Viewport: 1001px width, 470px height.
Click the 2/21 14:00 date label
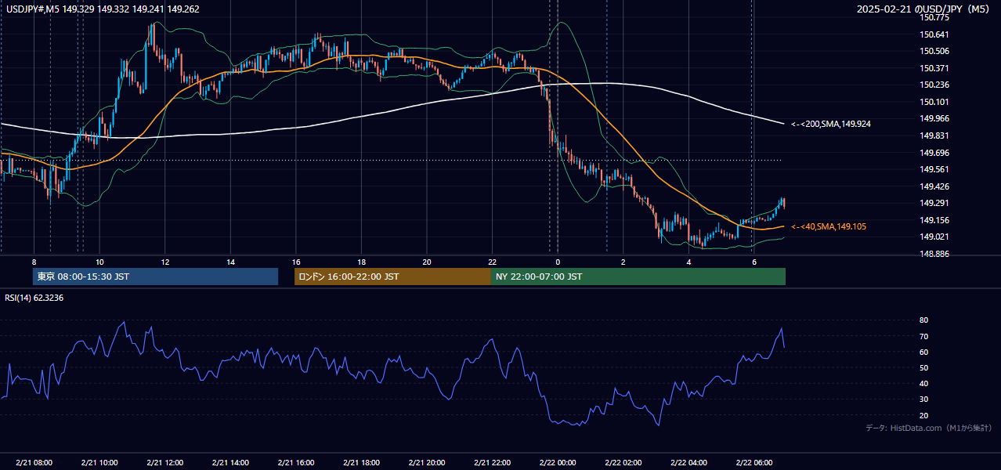(x=230, y=463)
